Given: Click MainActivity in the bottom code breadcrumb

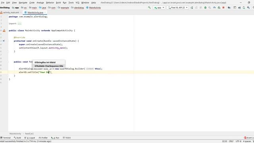Looking at the screenshot, I should click(15, 133).
